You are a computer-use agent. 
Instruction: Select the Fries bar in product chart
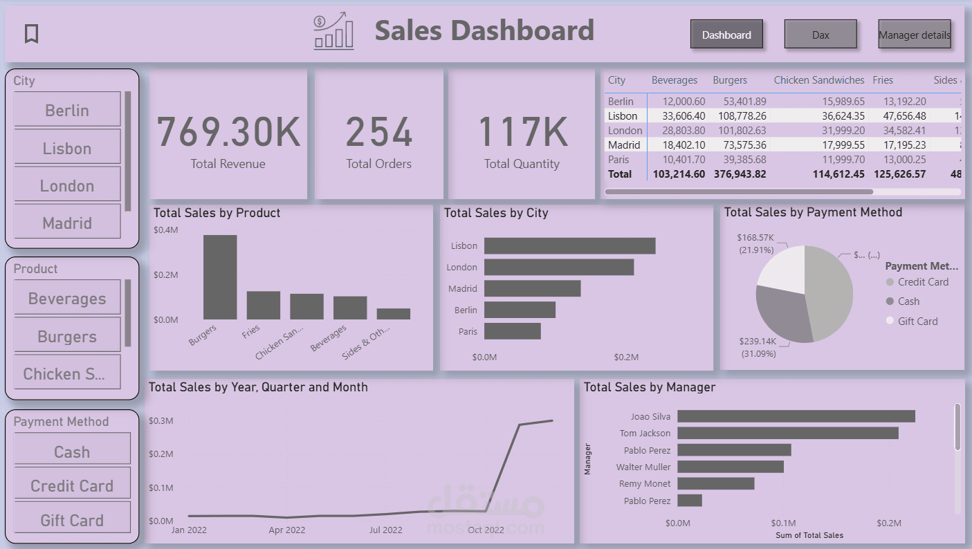tap(264, 305)
